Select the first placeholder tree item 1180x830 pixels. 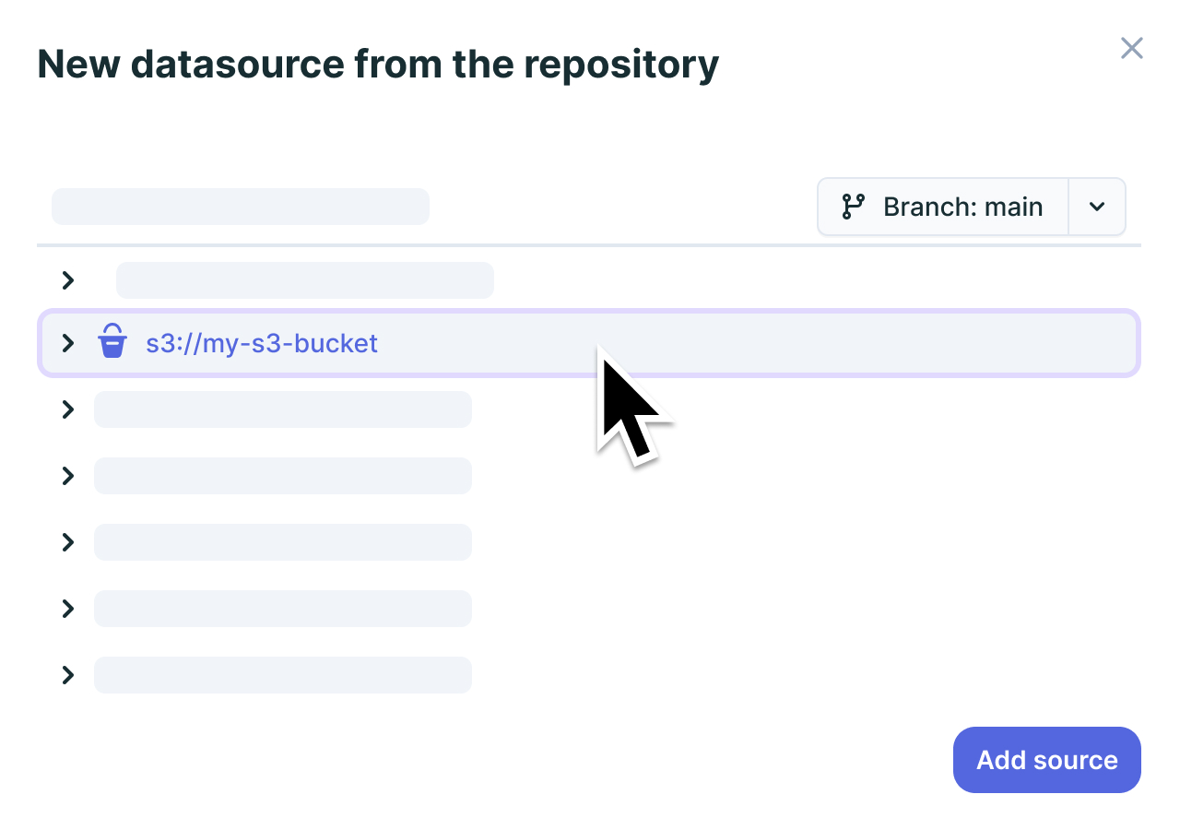pyautogui.click(x=305, y=280)
